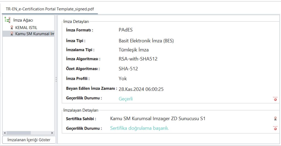
Task: Click the Kamu SM Kurumsal Imzager certificate owner name
Action: [158, 118]
